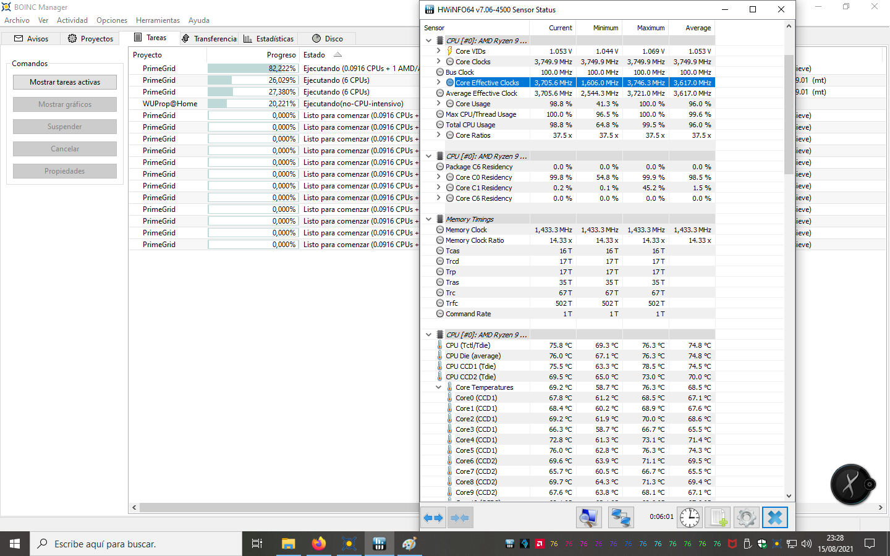The image size is (890, 556).
Task: Click the Progreso column header
Action: coord(253,55)
